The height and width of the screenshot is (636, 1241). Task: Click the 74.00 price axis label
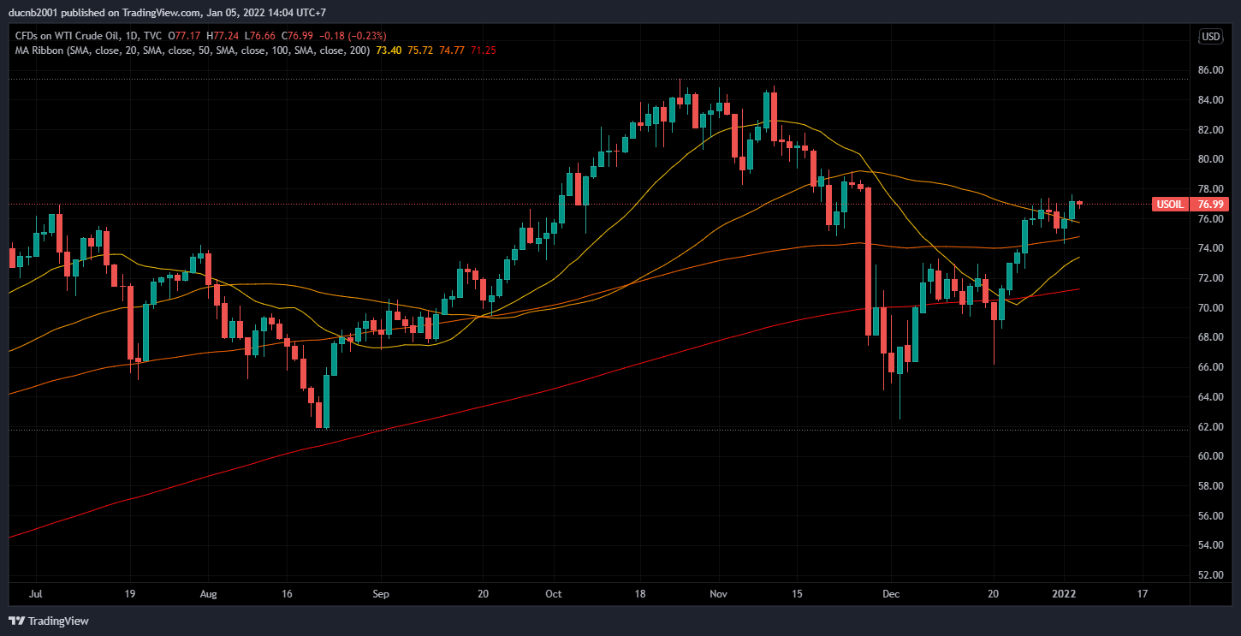1209,248
